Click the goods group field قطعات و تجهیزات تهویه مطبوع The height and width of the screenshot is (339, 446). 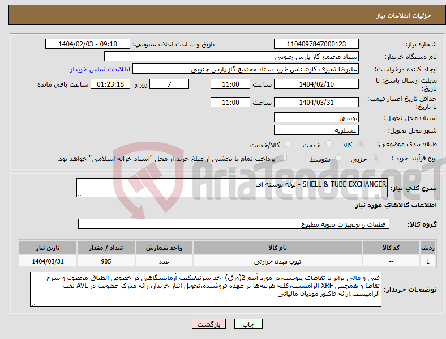[x=234, y=224]
